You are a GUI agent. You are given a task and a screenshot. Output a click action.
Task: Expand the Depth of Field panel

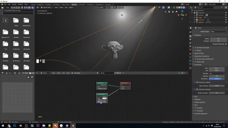point(199,53)
